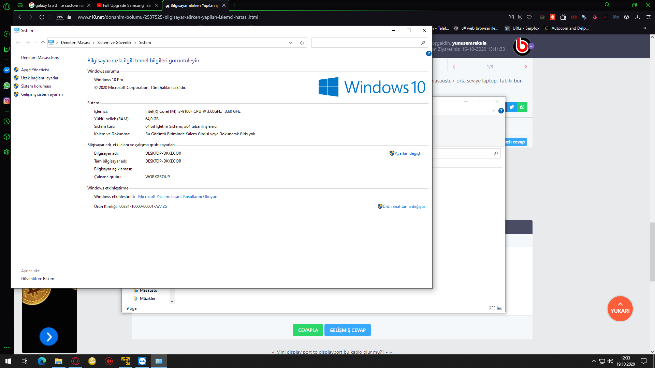Expand the Denetim Masası breadcrumb chevron
The image size is (655, 368).
pos(93,43)
